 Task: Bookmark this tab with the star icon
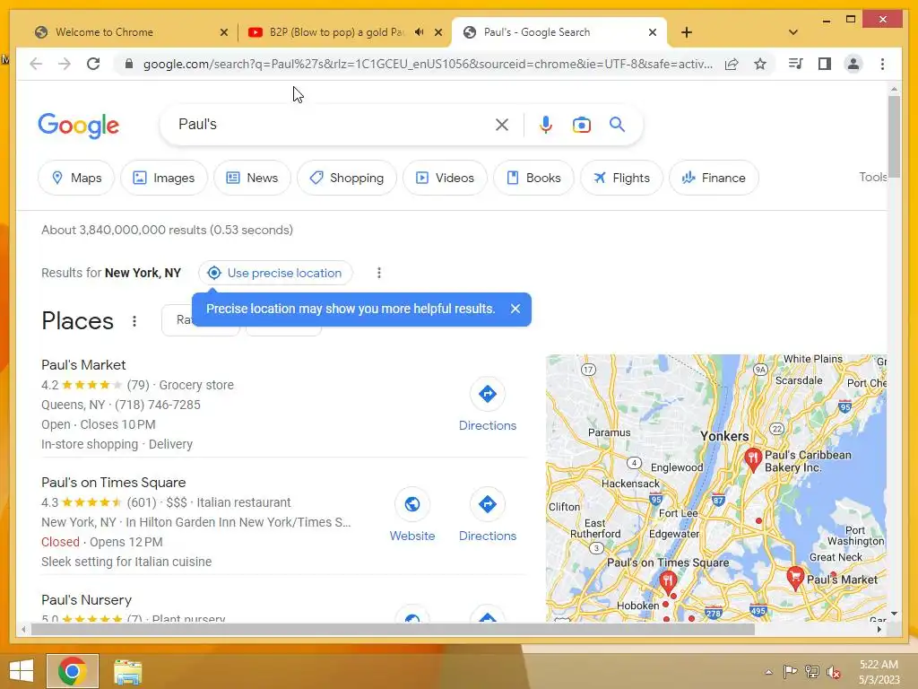tap(760, 64)
